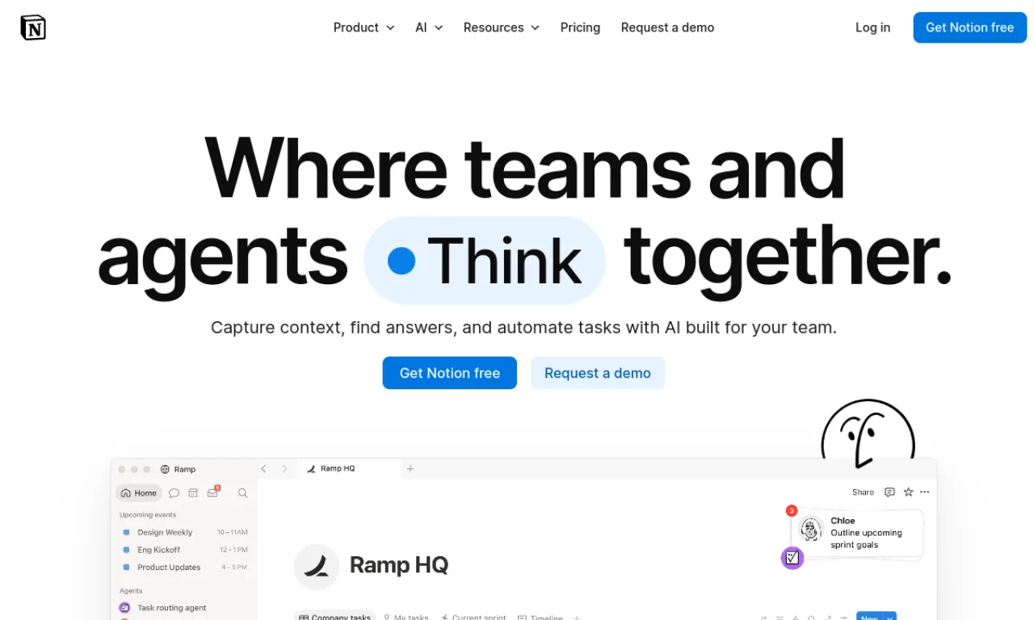The width and height of the screenshot is (1034, 620).
Task: Click the Log in link
Action: (x=872, y=27)
